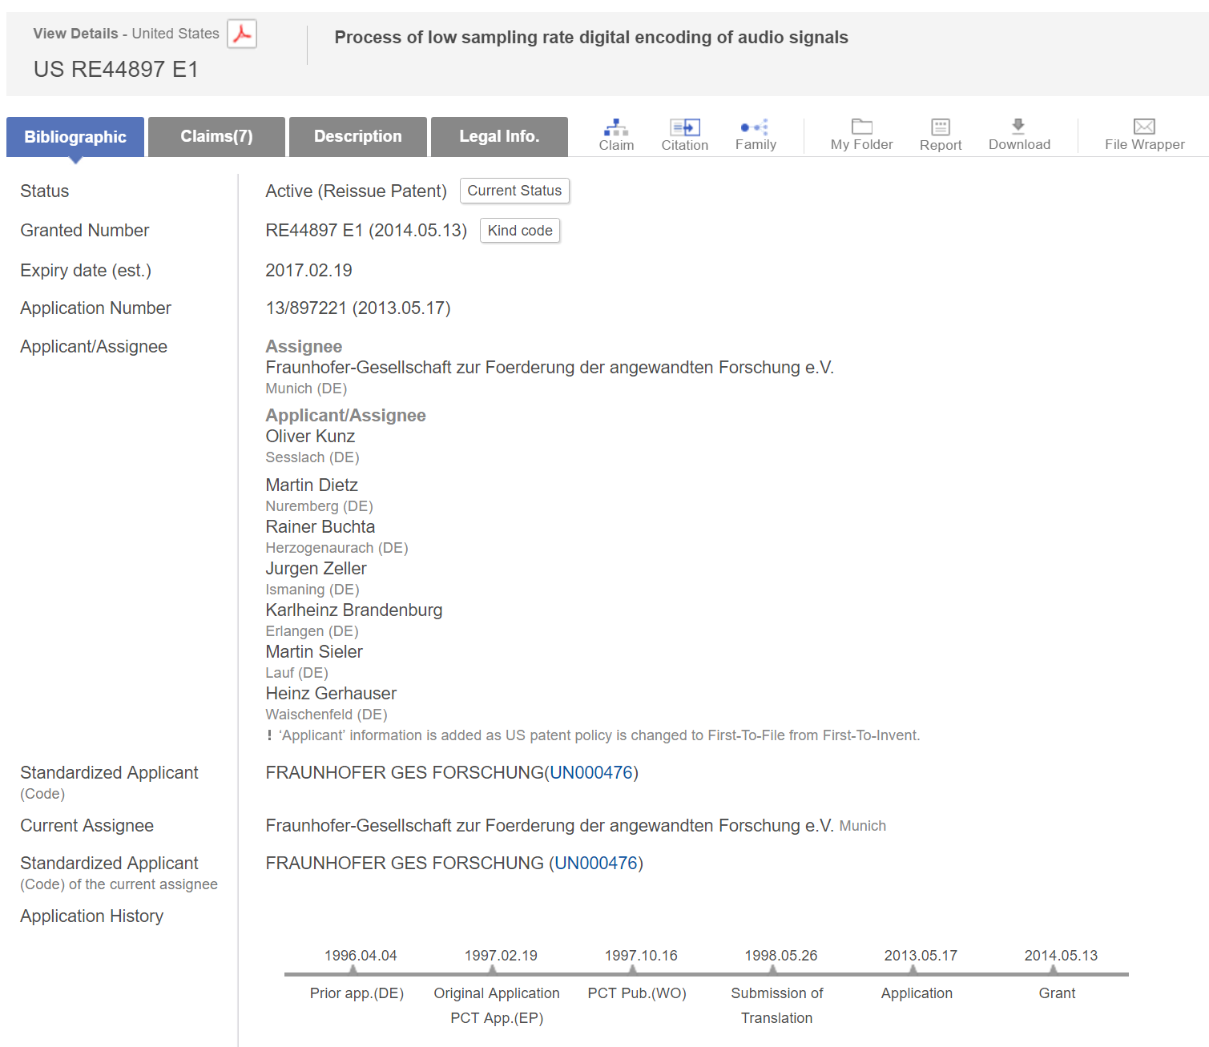Click the 1996.04.04 Prior app timeline marker
The height and width of the screenshot is (1047, 1209).
(x=353, y=970)
